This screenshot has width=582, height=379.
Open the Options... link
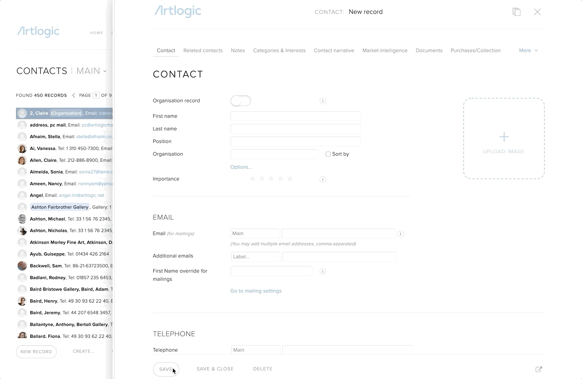pos(241,167)
